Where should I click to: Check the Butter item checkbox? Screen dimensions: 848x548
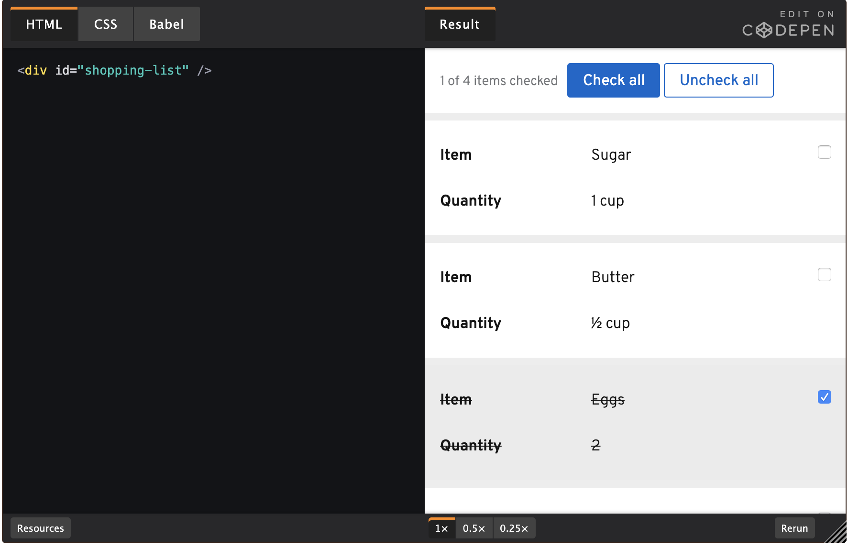click(x=824, y=275)
